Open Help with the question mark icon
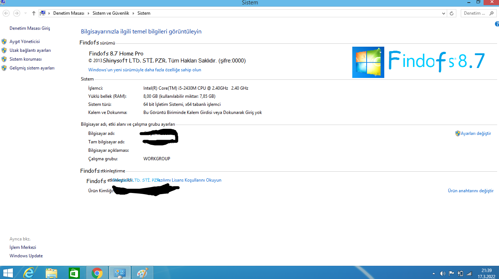 pos(497,24)
